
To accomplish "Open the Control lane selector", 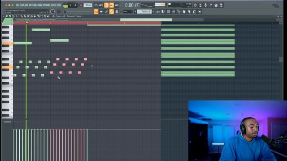I will click(x=8, y=122).
